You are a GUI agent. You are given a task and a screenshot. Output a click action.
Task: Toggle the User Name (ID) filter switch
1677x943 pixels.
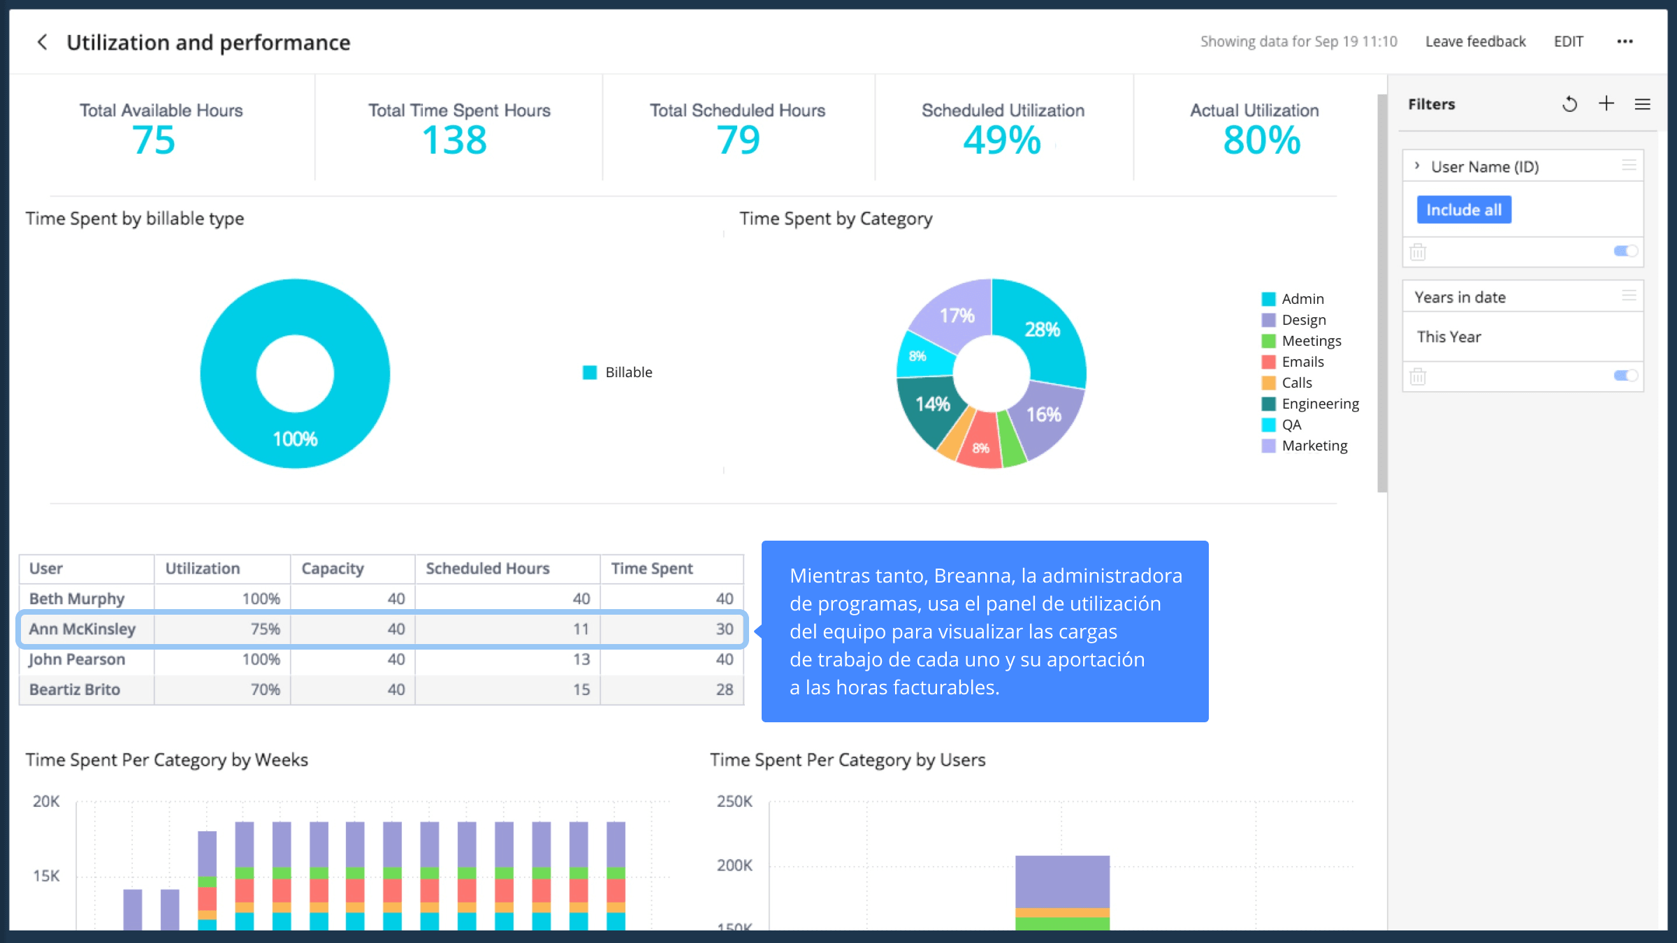pyautogui.click(x=1625, y=251)
